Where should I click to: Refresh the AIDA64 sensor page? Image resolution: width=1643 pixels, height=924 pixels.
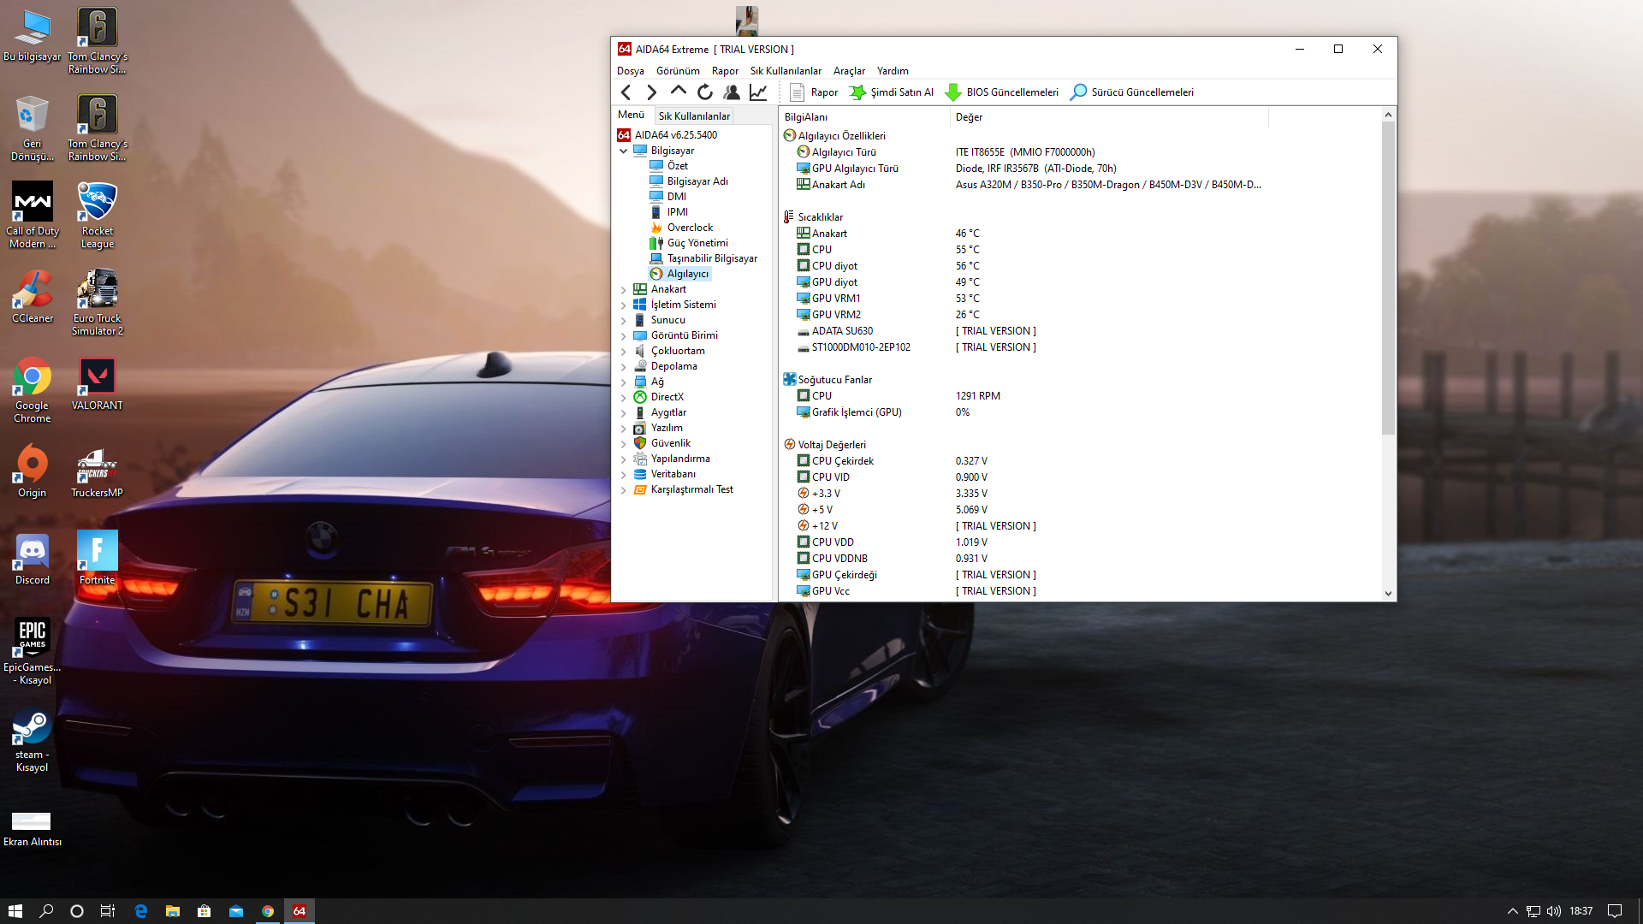click(705, 92)
